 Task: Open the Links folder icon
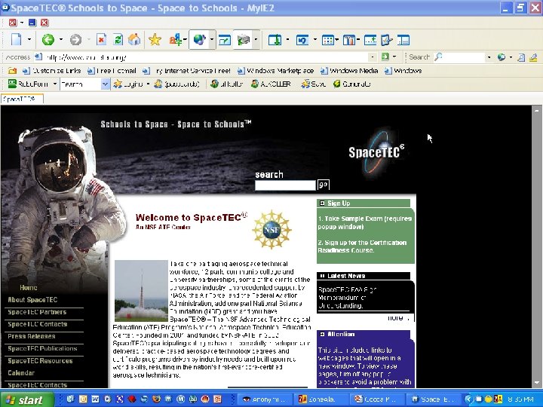[13, 71]
